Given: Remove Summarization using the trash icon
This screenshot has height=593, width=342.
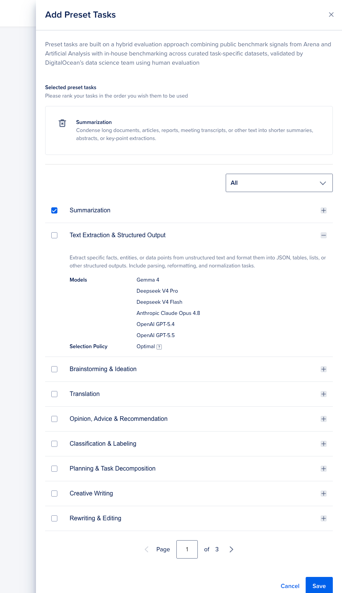Looking at the screenshot, I should tap(62, 123).
